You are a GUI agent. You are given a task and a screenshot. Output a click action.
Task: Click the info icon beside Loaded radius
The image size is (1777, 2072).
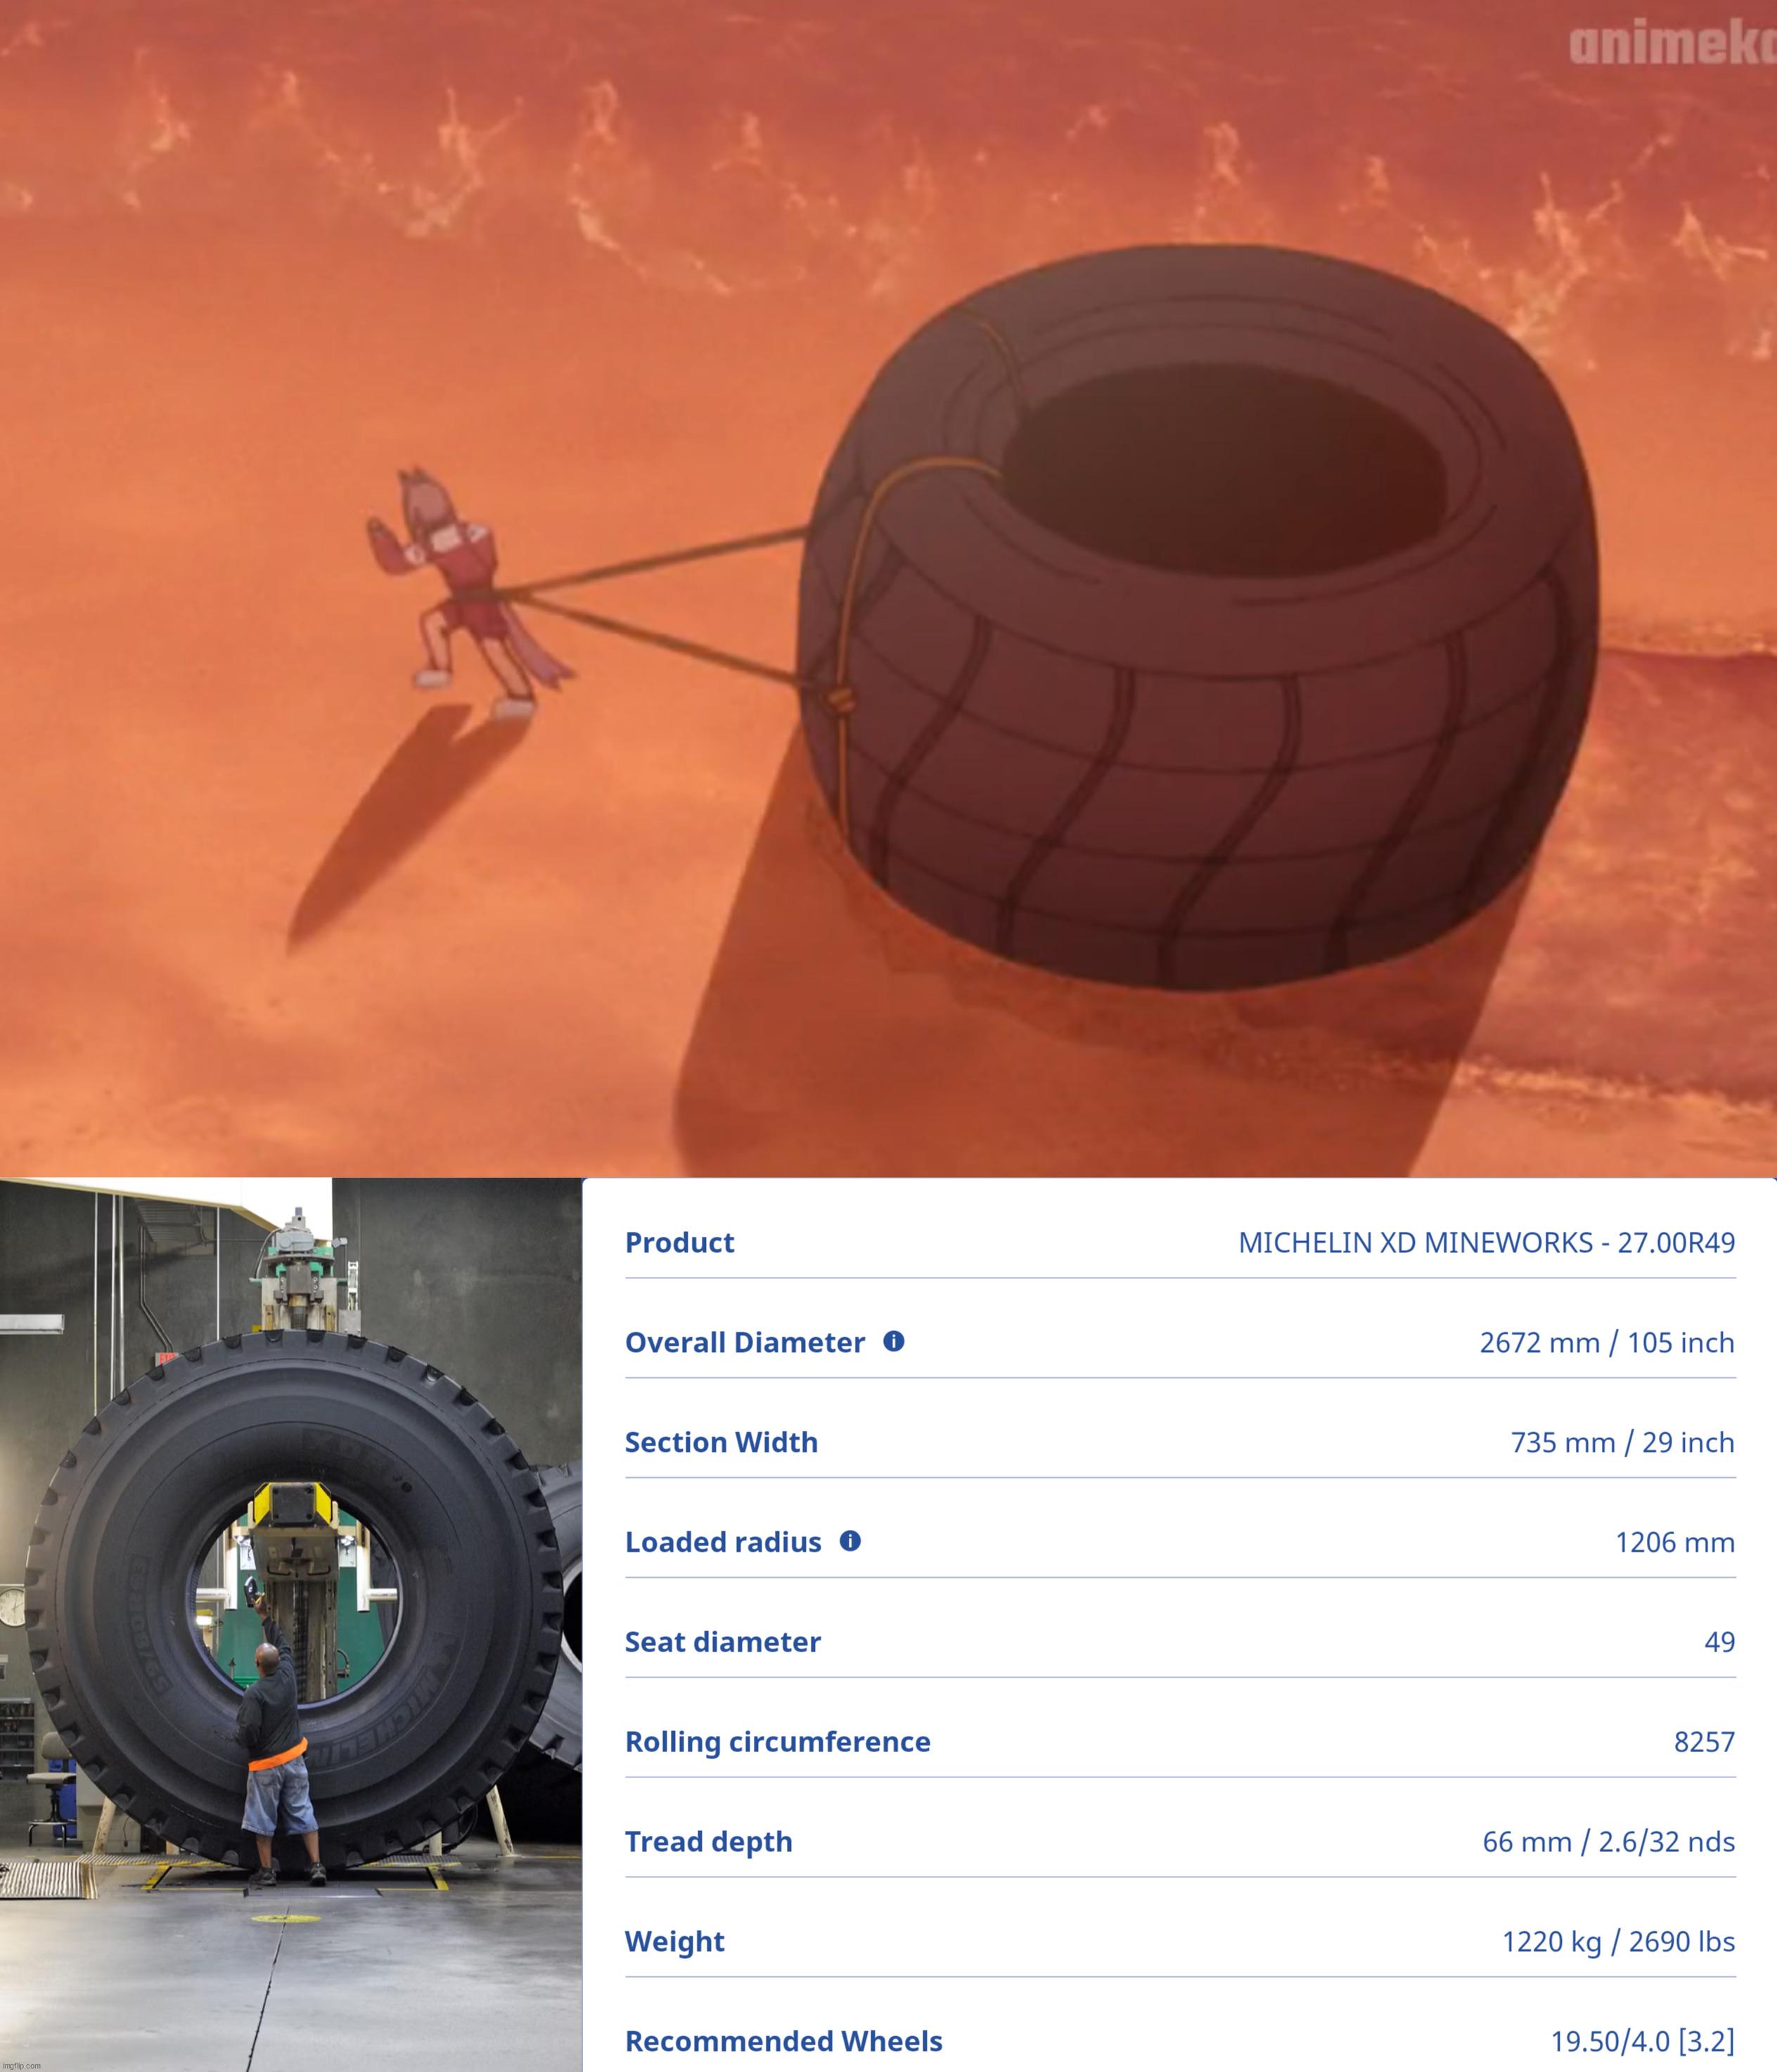pyautogui.click(x=850, y=1541)
